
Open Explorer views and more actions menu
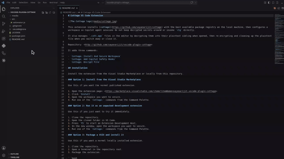tap(54, 8)
